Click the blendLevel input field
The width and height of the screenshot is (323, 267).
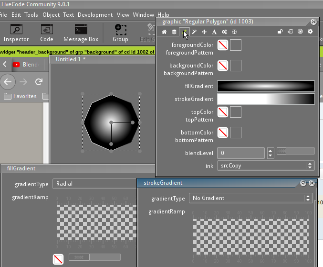point(240,153)
